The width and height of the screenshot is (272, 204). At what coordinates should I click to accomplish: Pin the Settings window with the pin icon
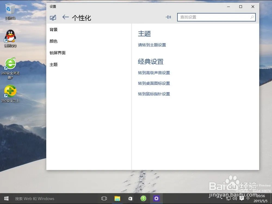(168, 17)
